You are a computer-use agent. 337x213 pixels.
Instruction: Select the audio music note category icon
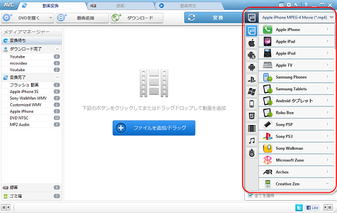coord(252,141)
